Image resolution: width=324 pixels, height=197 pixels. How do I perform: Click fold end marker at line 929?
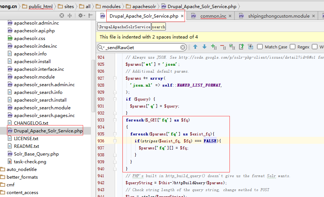click(x=115, y=92)
